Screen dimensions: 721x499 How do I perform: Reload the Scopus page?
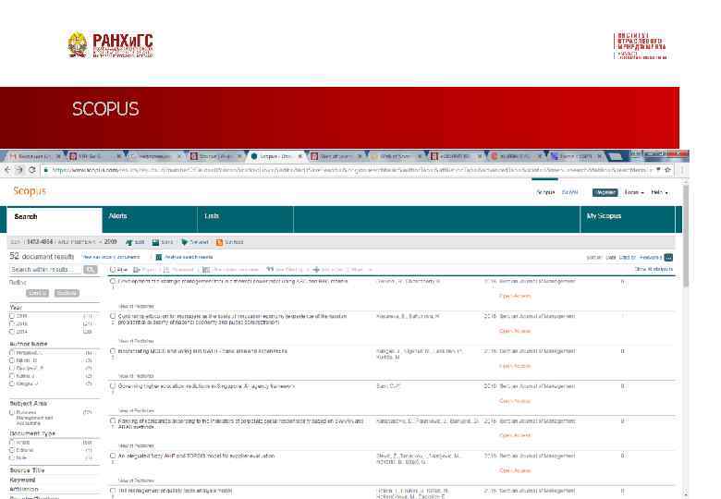coord(31,170)
